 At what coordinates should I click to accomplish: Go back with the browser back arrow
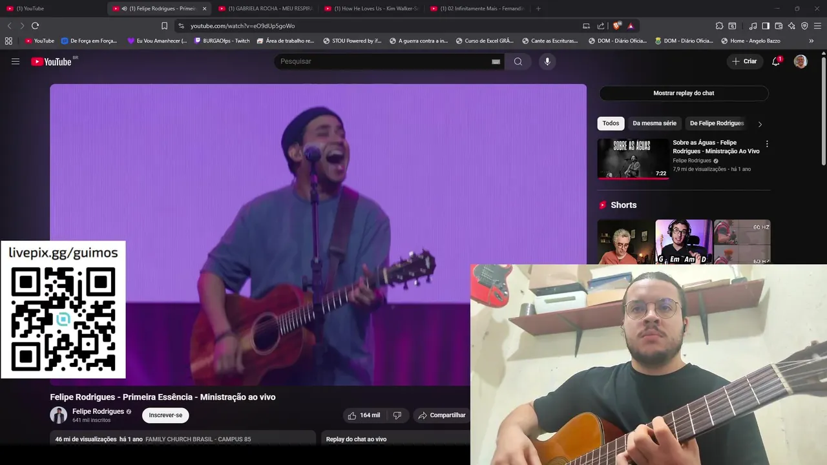coord(9,26)
